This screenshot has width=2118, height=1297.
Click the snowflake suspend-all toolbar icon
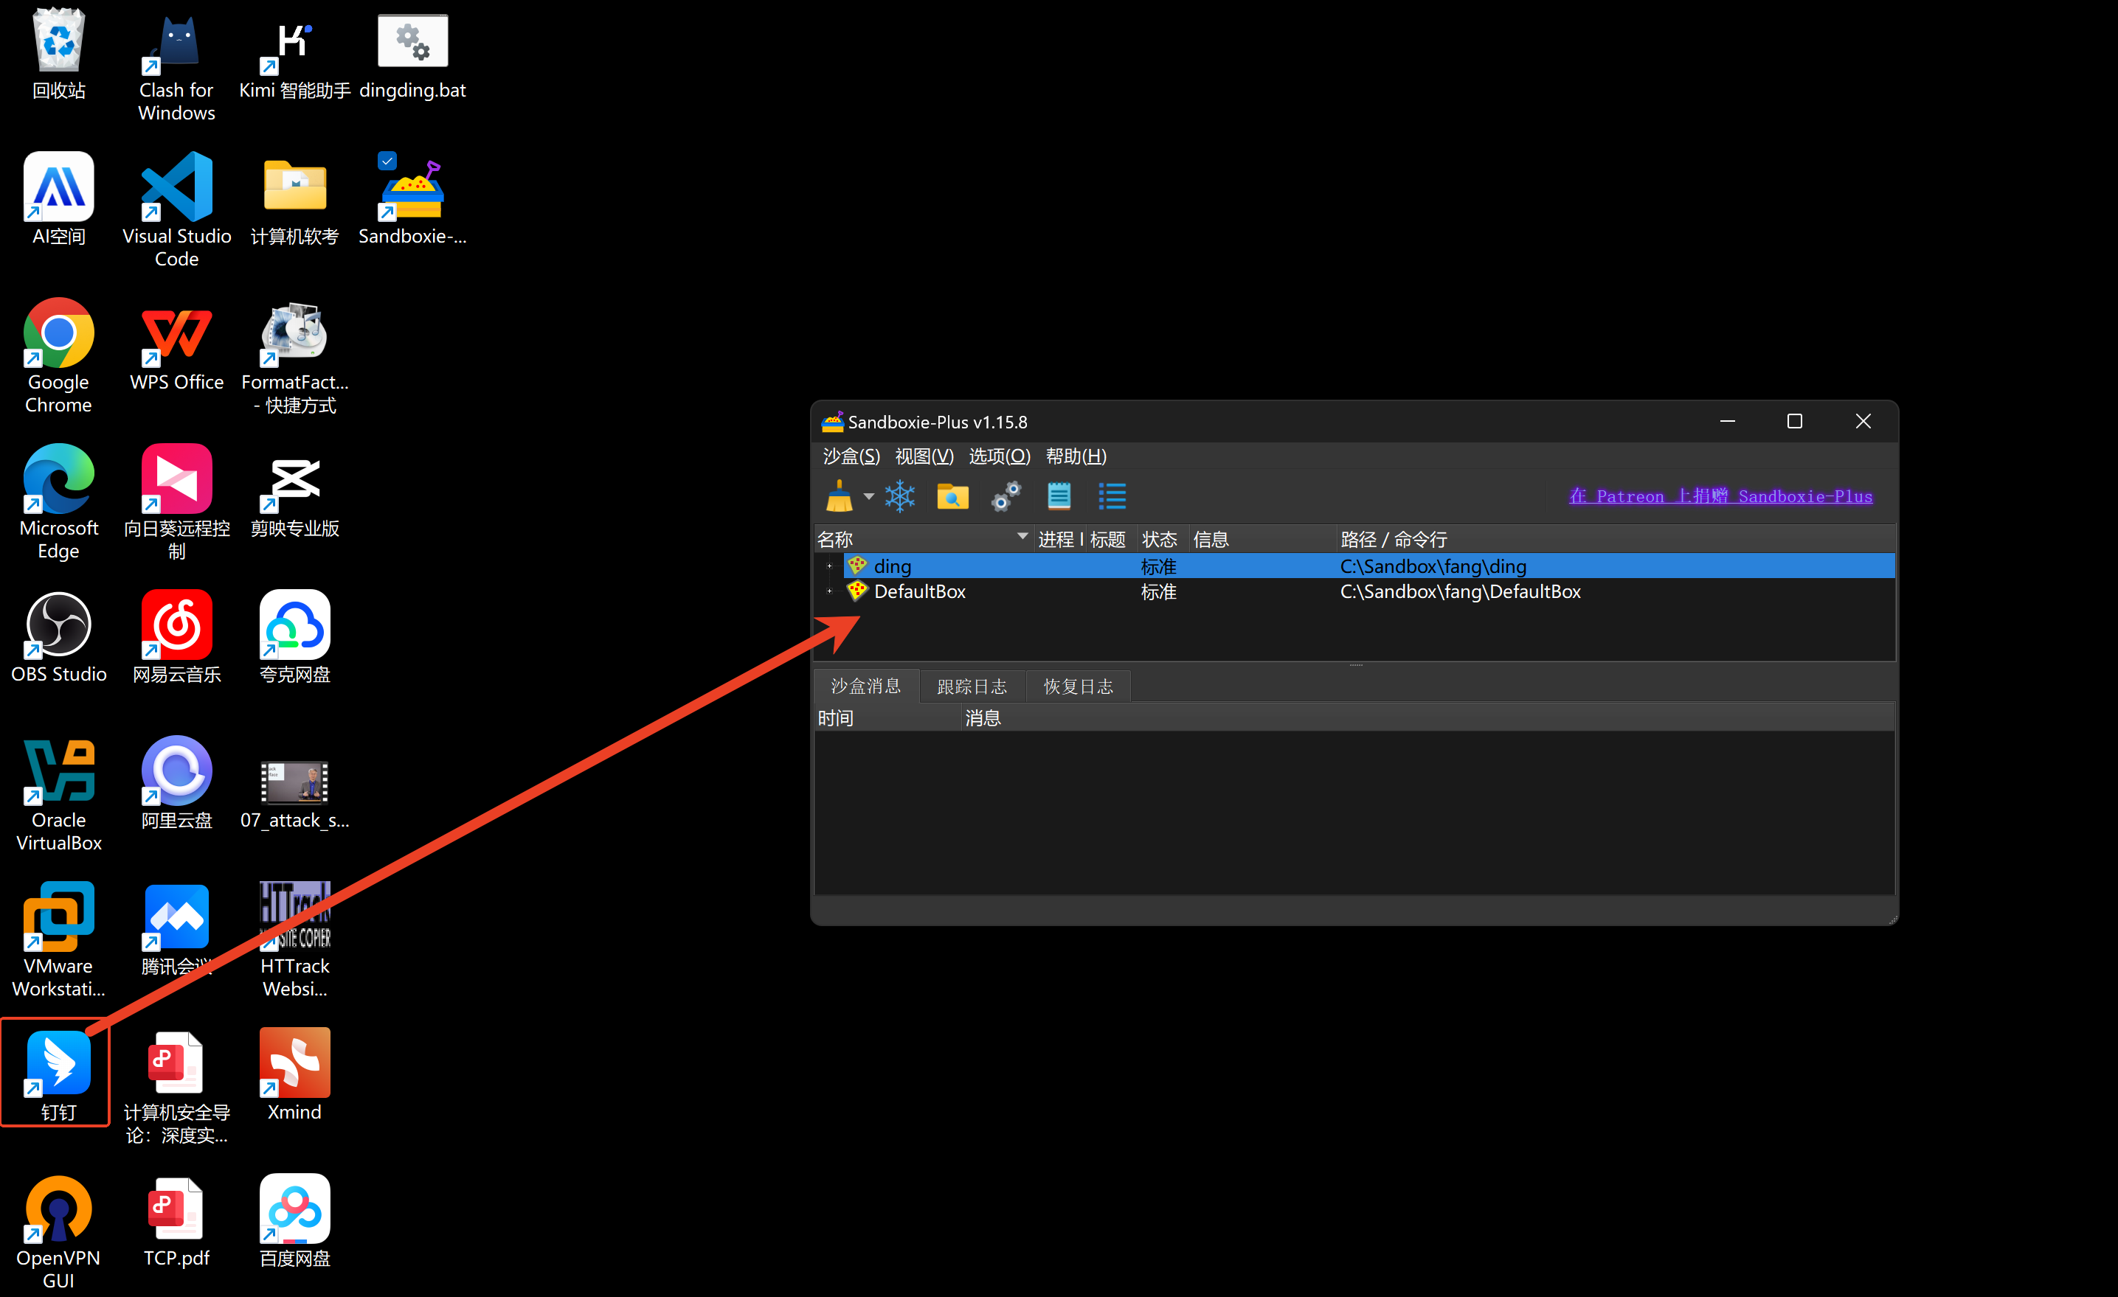click(x=899, y=496)
